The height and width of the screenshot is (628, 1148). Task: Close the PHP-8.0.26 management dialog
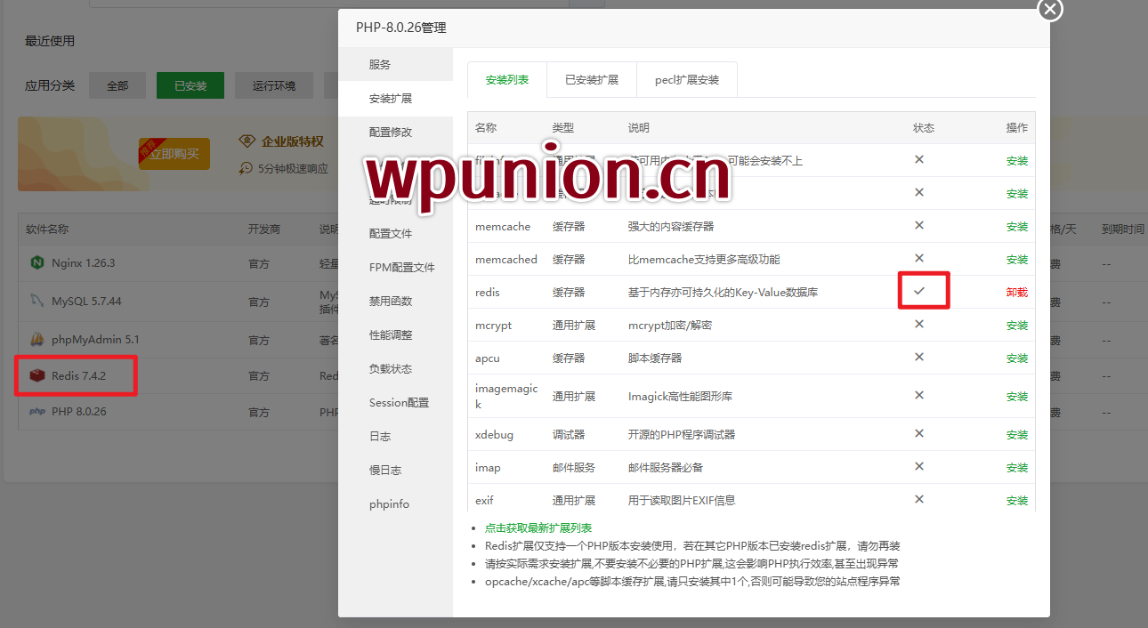pyautogui.click(x=1050, y=10)
